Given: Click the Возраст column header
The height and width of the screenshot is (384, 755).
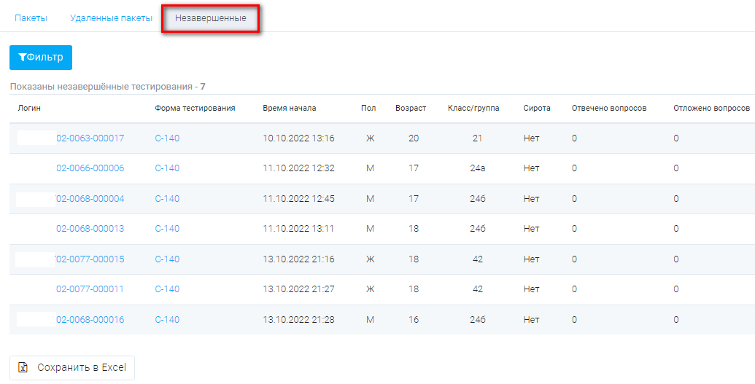Looking at the screenshot, I should 411,109.
